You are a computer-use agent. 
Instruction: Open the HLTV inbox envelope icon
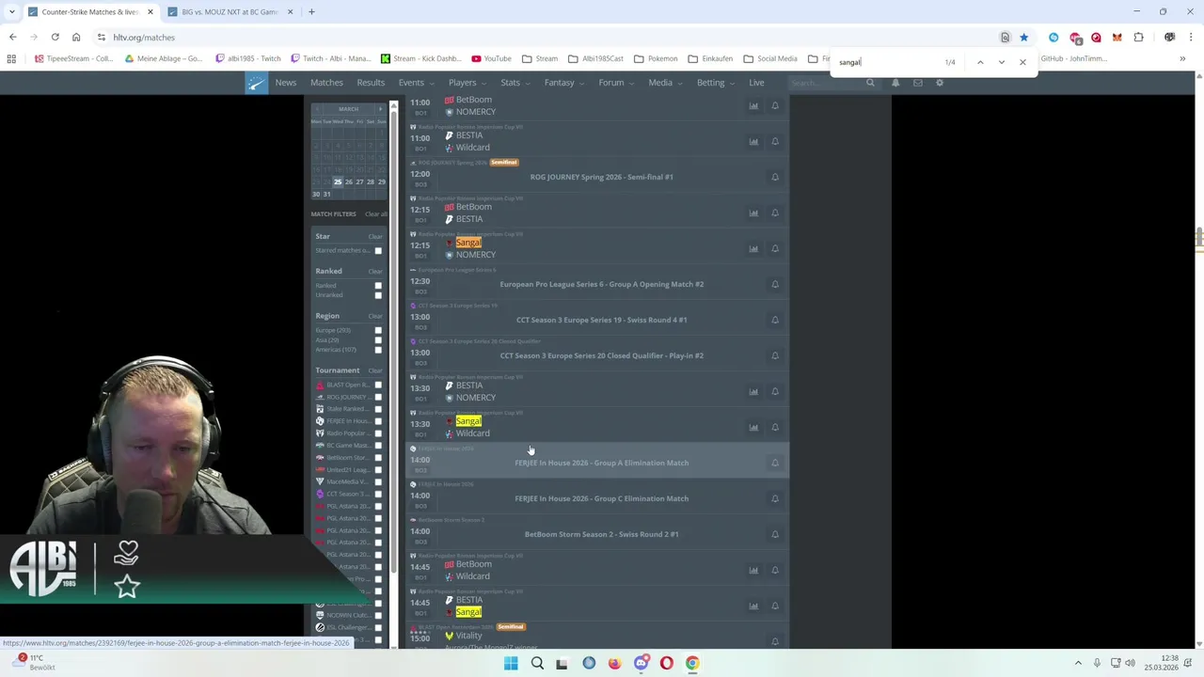click(918, 83)
